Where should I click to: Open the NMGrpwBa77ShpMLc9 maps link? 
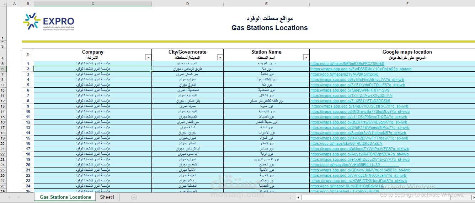click(360, 111)
